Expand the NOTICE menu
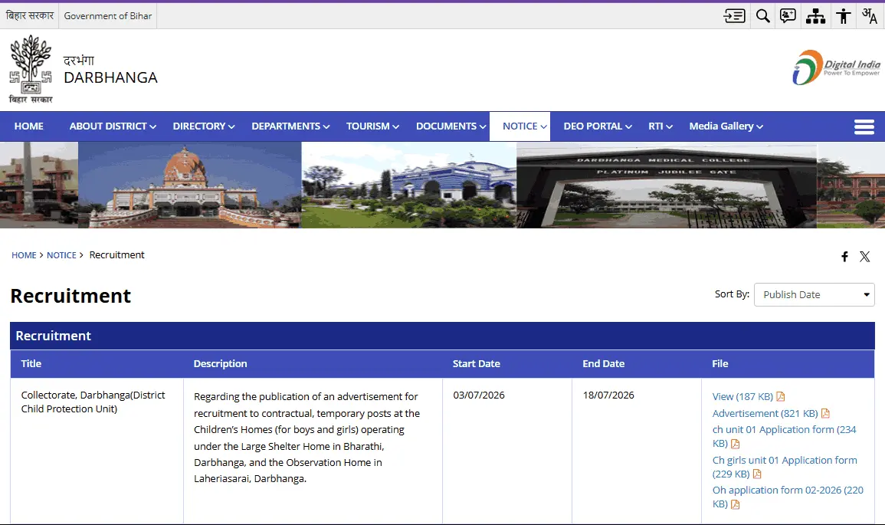Image resolution: width=885 pixels, height=525 pixels. click(520, 126)
